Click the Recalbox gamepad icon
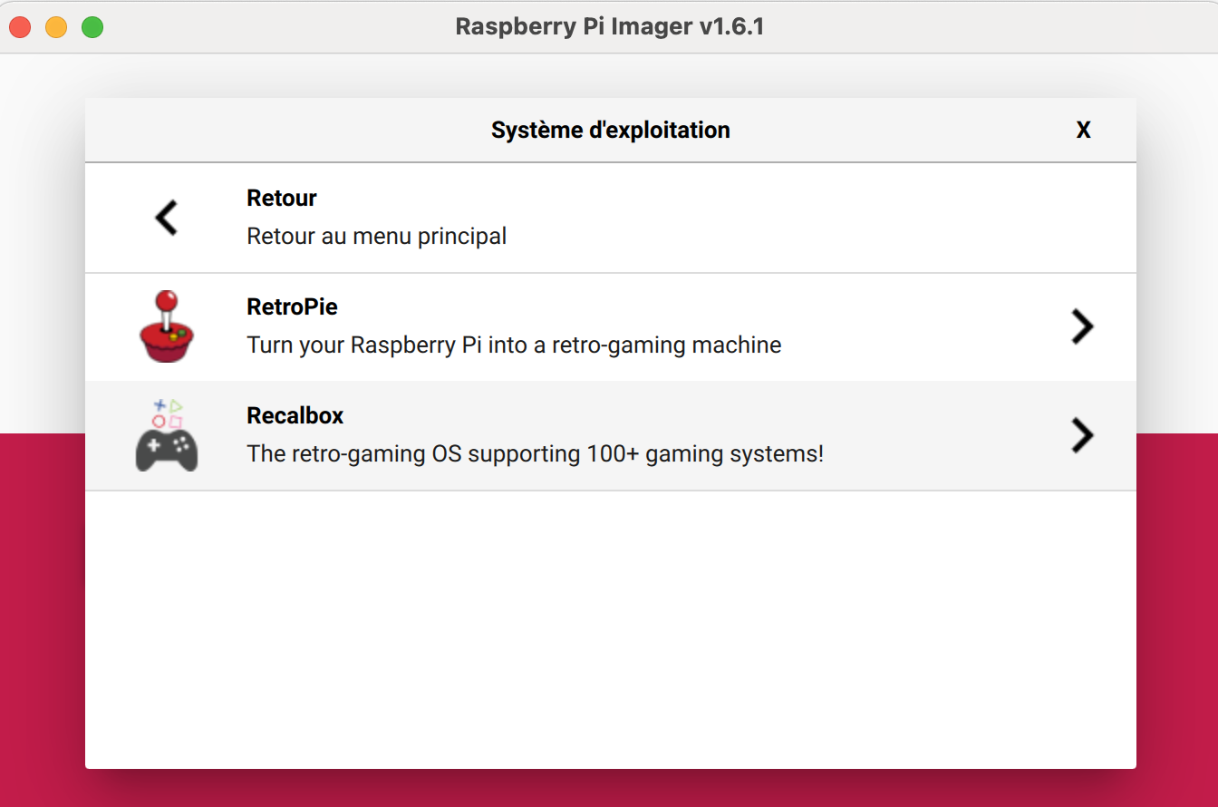The width and height of the screenshot is (1218, 807). [x=167, y=436]
